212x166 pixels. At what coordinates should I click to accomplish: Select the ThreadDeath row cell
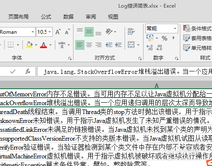pyautogui.click(x=106, y=112)
